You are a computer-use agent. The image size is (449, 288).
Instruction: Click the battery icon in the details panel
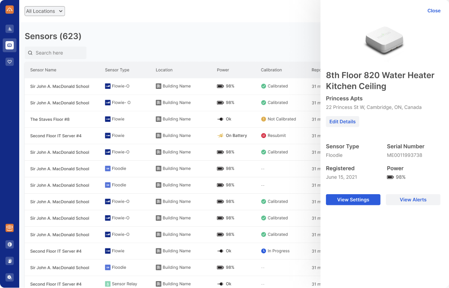point(390,177)
